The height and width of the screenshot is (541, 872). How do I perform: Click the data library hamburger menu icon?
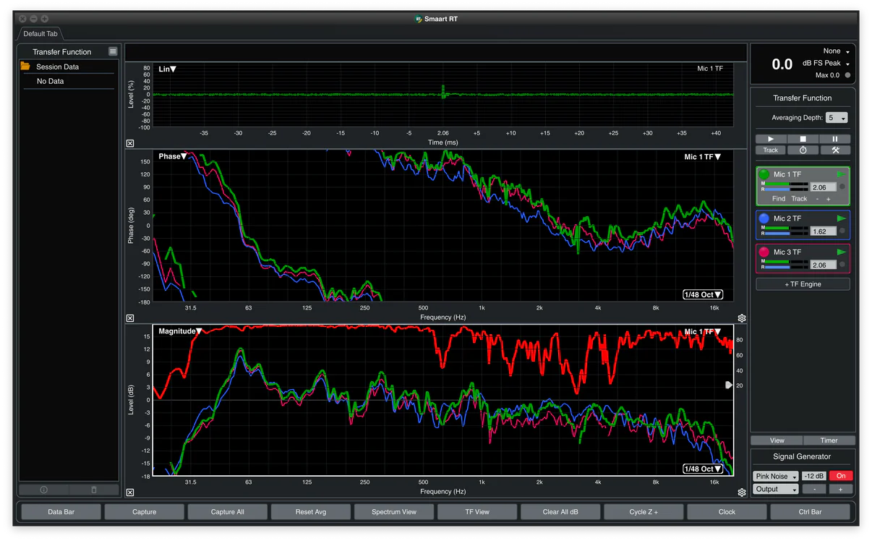113,51
